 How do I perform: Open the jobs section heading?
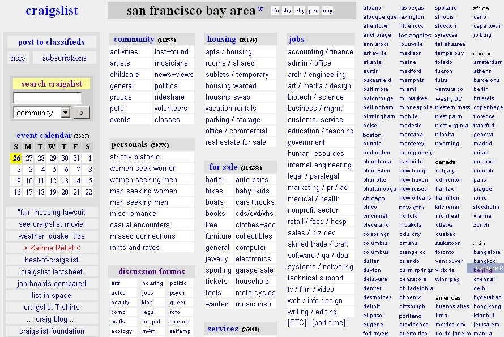296,39
